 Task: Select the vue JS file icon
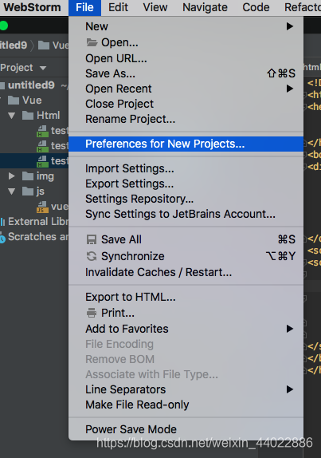(x=42, y=207)
